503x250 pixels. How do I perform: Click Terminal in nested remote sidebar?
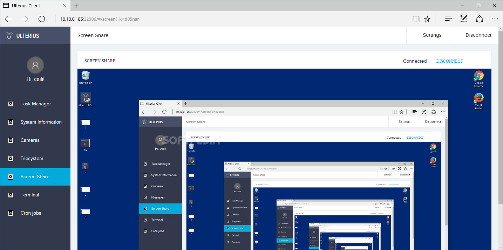pos(157,220)
